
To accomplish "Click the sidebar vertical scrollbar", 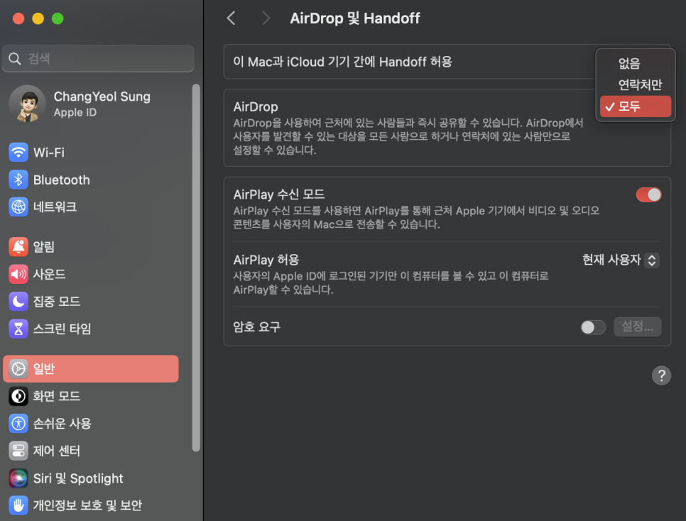I will pos(196,268).
